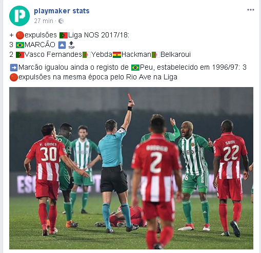The height and width of the screenshot is (253, 261).
Task: Click the Portugal flag before Liga NOS
Action: click(64, 35)
